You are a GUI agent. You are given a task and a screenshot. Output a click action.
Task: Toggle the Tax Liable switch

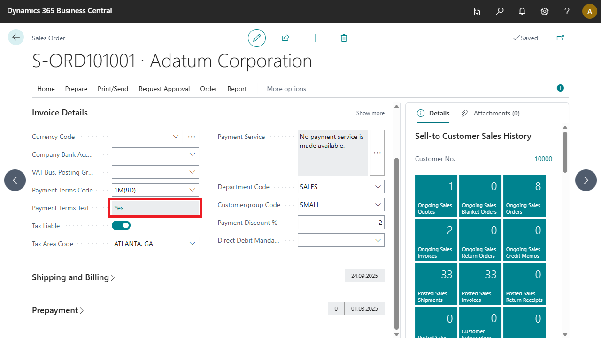coord(121,226)
